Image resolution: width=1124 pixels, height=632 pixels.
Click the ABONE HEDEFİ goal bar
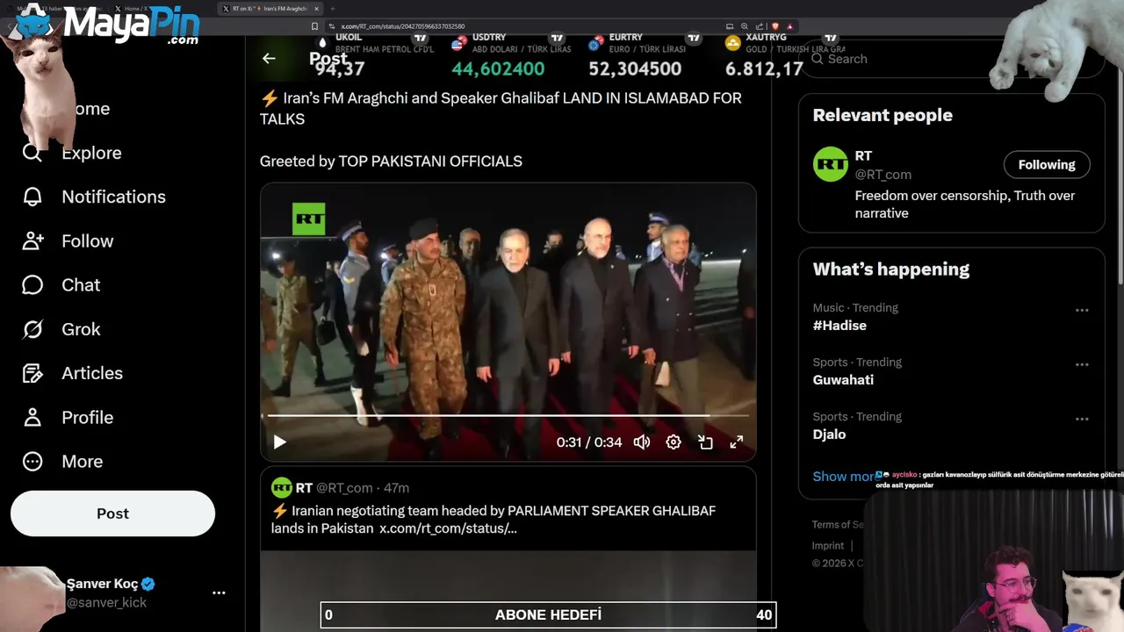click(548, 615)
